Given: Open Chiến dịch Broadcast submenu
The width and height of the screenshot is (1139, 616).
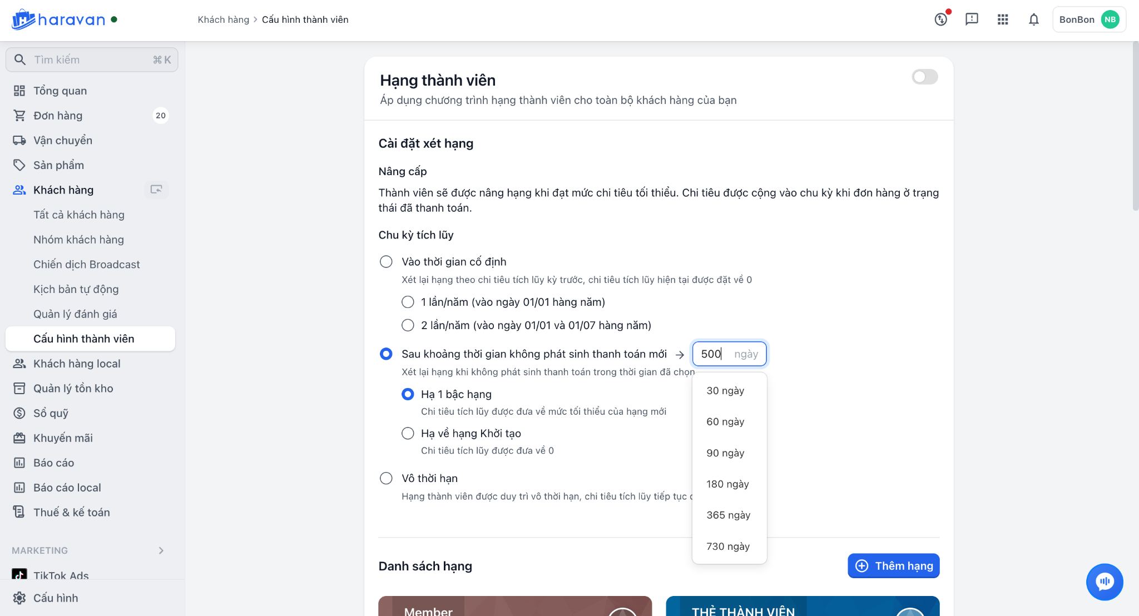Looking at the screenshot, I should pos(86,264).
